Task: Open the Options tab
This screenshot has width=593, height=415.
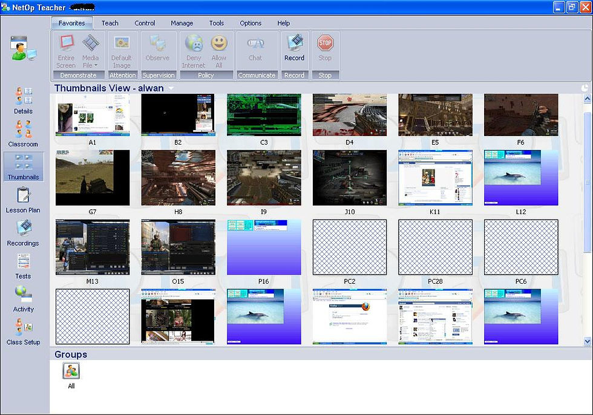Action: [251, 23]
